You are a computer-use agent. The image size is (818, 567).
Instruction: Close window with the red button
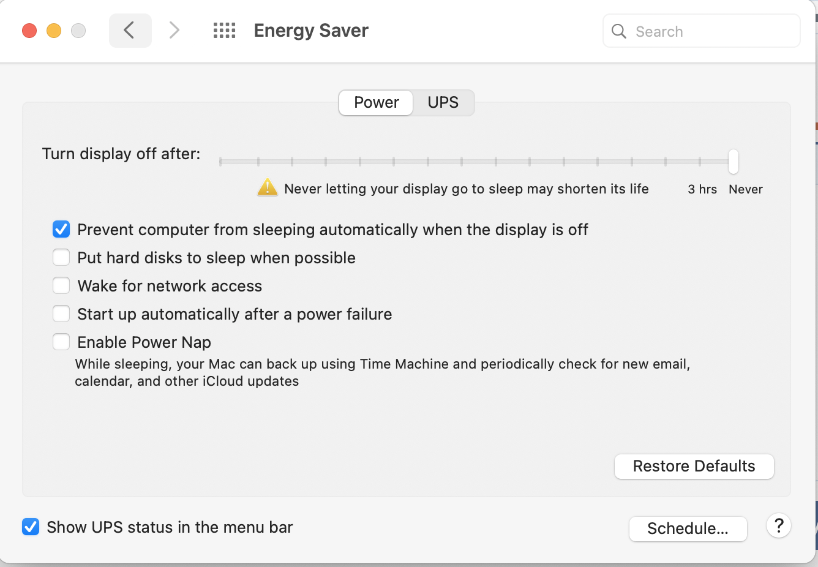click(x=29, y=31)
